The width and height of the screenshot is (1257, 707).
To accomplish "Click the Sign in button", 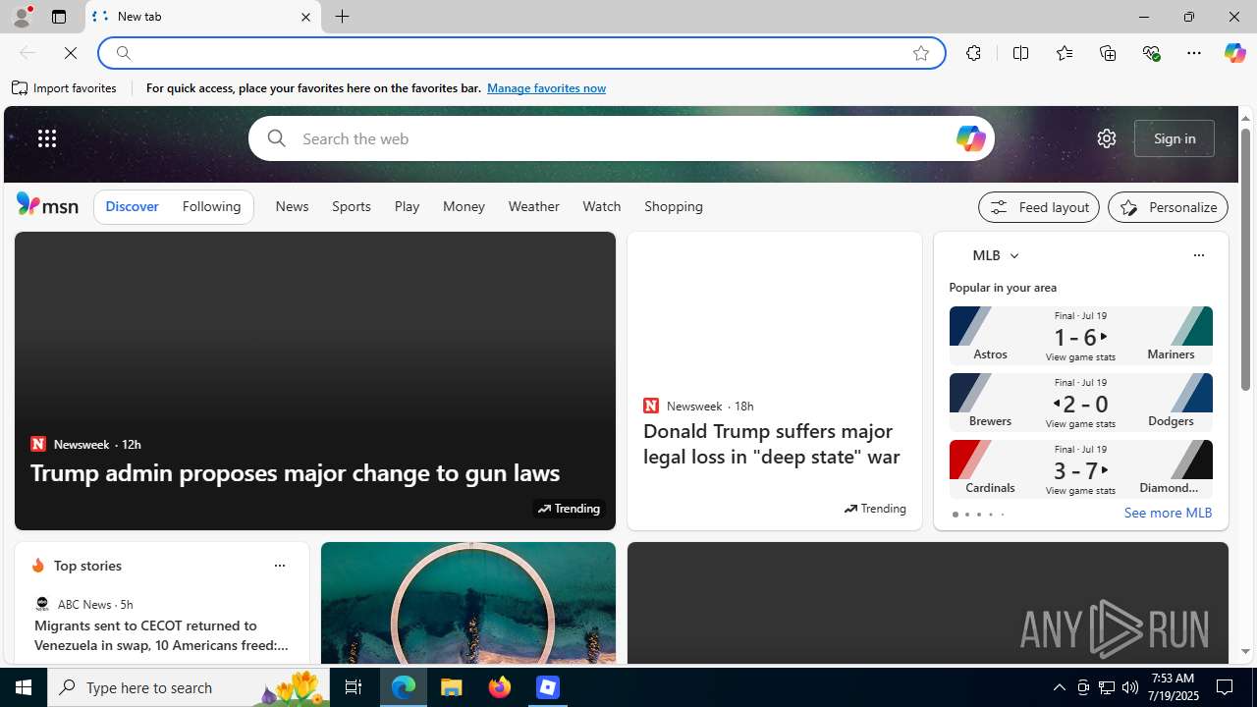I will [x=1175, y=138].
